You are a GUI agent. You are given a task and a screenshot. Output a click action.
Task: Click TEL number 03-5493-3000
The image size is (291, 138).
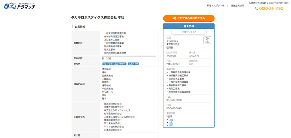174,100
